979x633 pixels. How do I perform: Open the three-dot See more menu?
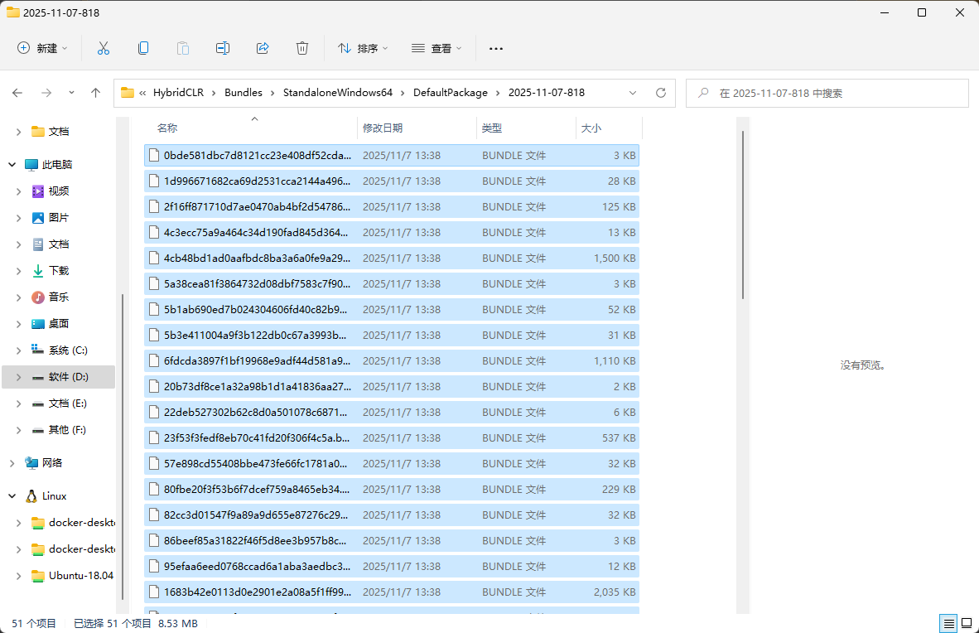[x=496, y=48]
